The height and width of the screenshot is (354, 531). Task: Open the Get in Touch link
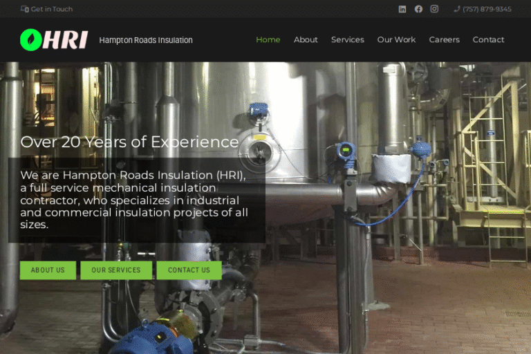point(52,9)
